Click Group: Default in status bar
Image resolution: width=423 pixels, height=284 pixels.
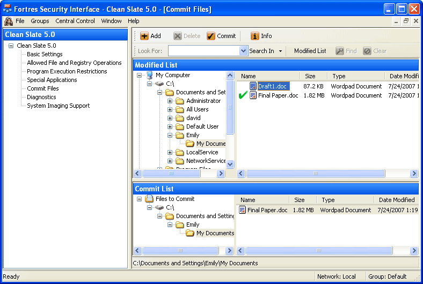click(x=388, y=276)
